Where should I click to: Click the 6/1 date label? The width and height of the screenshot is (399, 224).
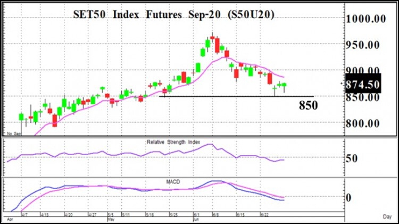196,215
